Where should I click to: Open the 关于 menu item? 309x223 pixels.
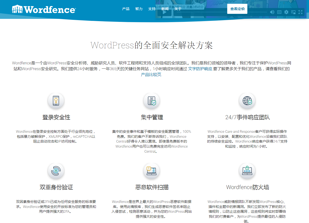point(178,9)
